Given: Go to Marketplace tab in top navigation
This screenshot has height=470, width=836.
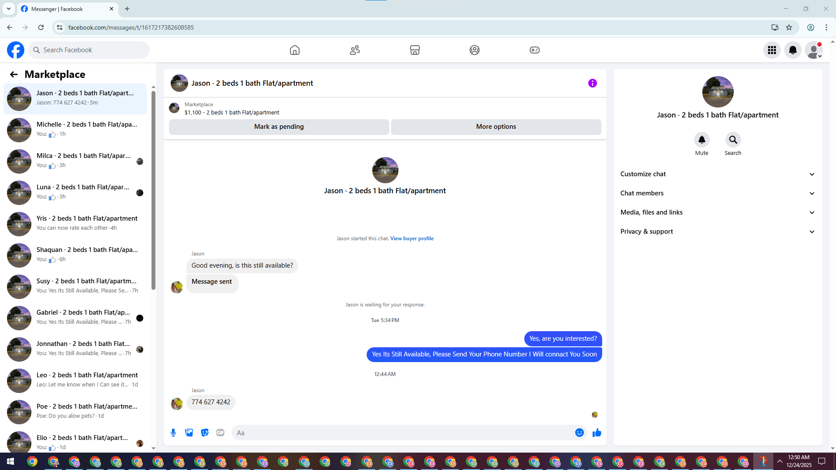Looking at the screenshot, I should [x=415, y=50].
